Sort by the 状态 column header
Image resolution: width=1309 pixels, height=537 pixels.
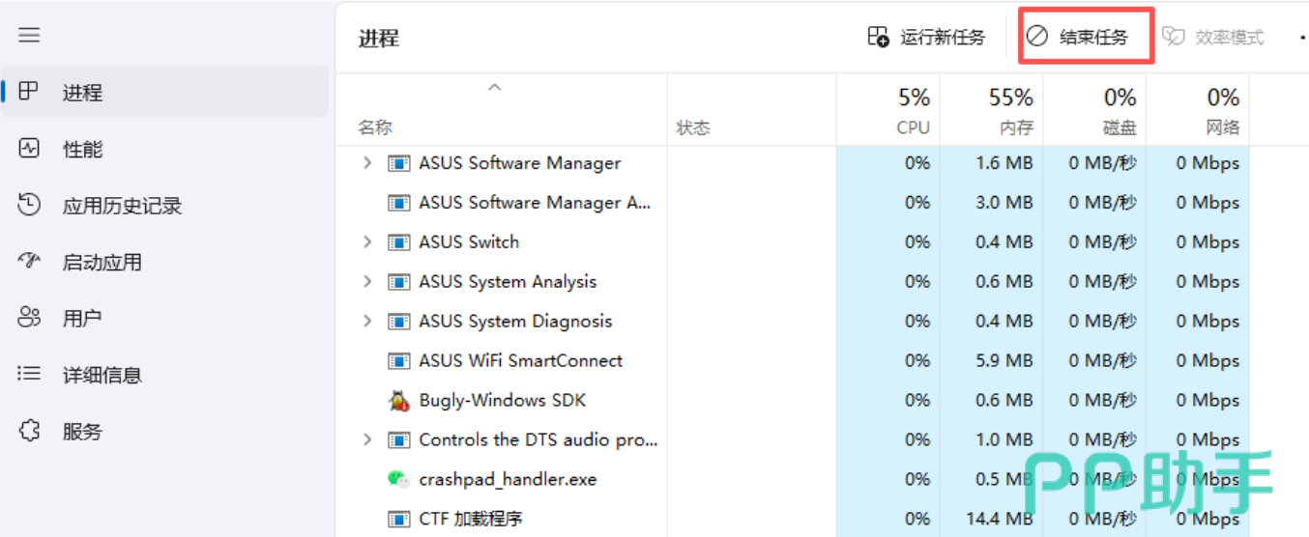tap(693, 127)
